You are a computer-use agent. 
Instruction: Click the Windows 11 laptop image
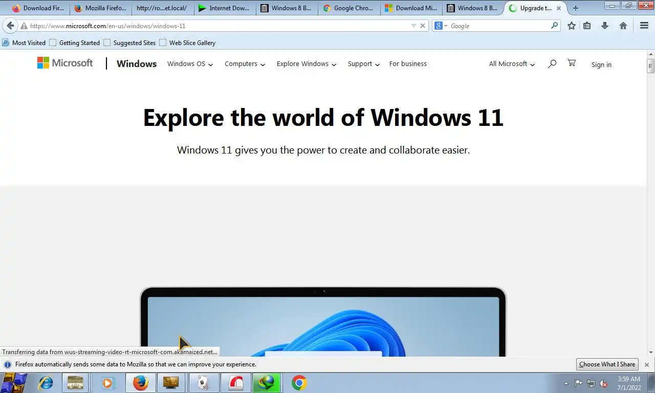pyautogui.click(x=323, y=322)
